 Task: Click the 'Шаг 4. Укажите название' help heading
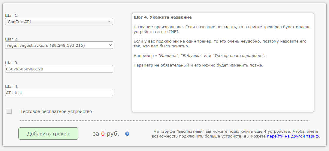click(163, 17)
